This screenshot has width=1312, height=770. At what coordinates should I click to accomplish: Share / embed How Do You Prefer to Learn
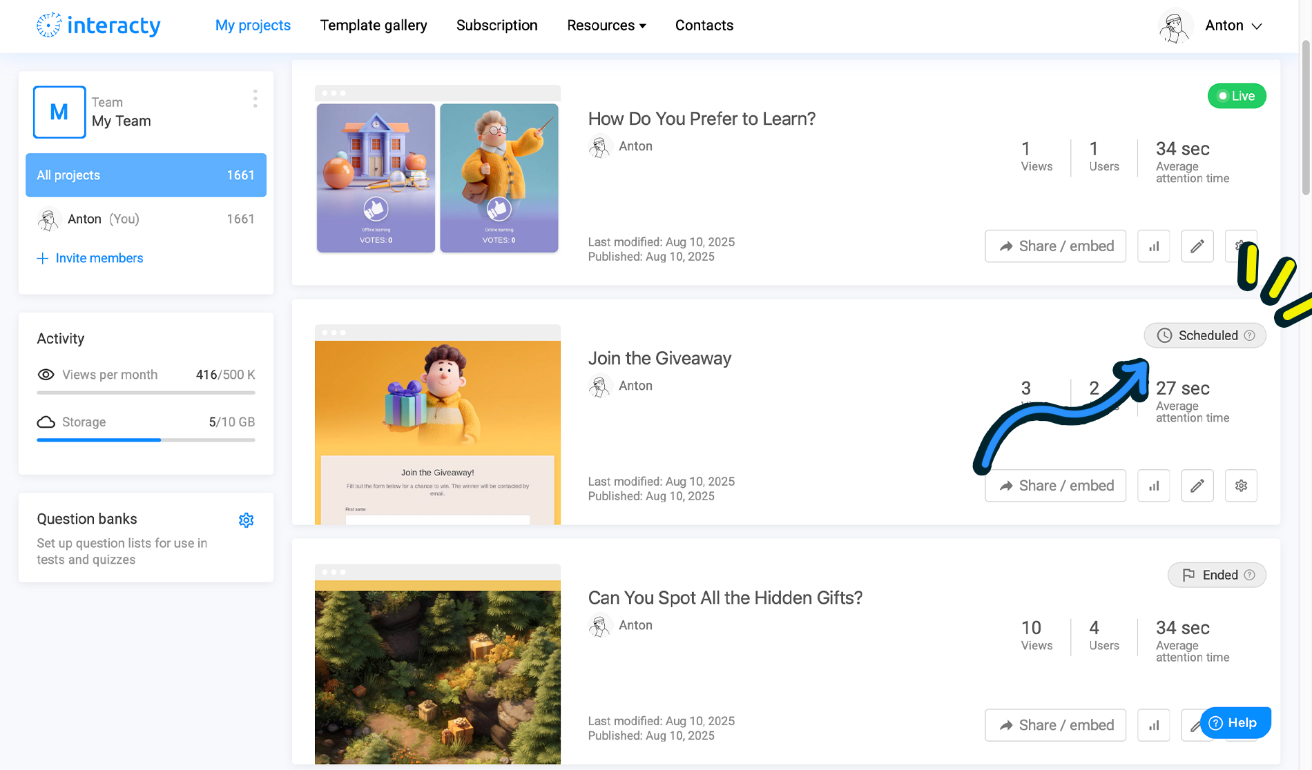point(1055,246)
